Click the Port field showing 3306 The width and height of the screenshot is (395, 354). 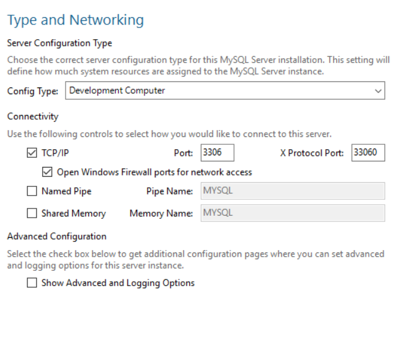217,153
